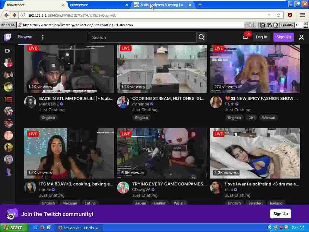Click the Twitch logo home icon
This screenshot has height=232, width=309.
click(8, 37)
